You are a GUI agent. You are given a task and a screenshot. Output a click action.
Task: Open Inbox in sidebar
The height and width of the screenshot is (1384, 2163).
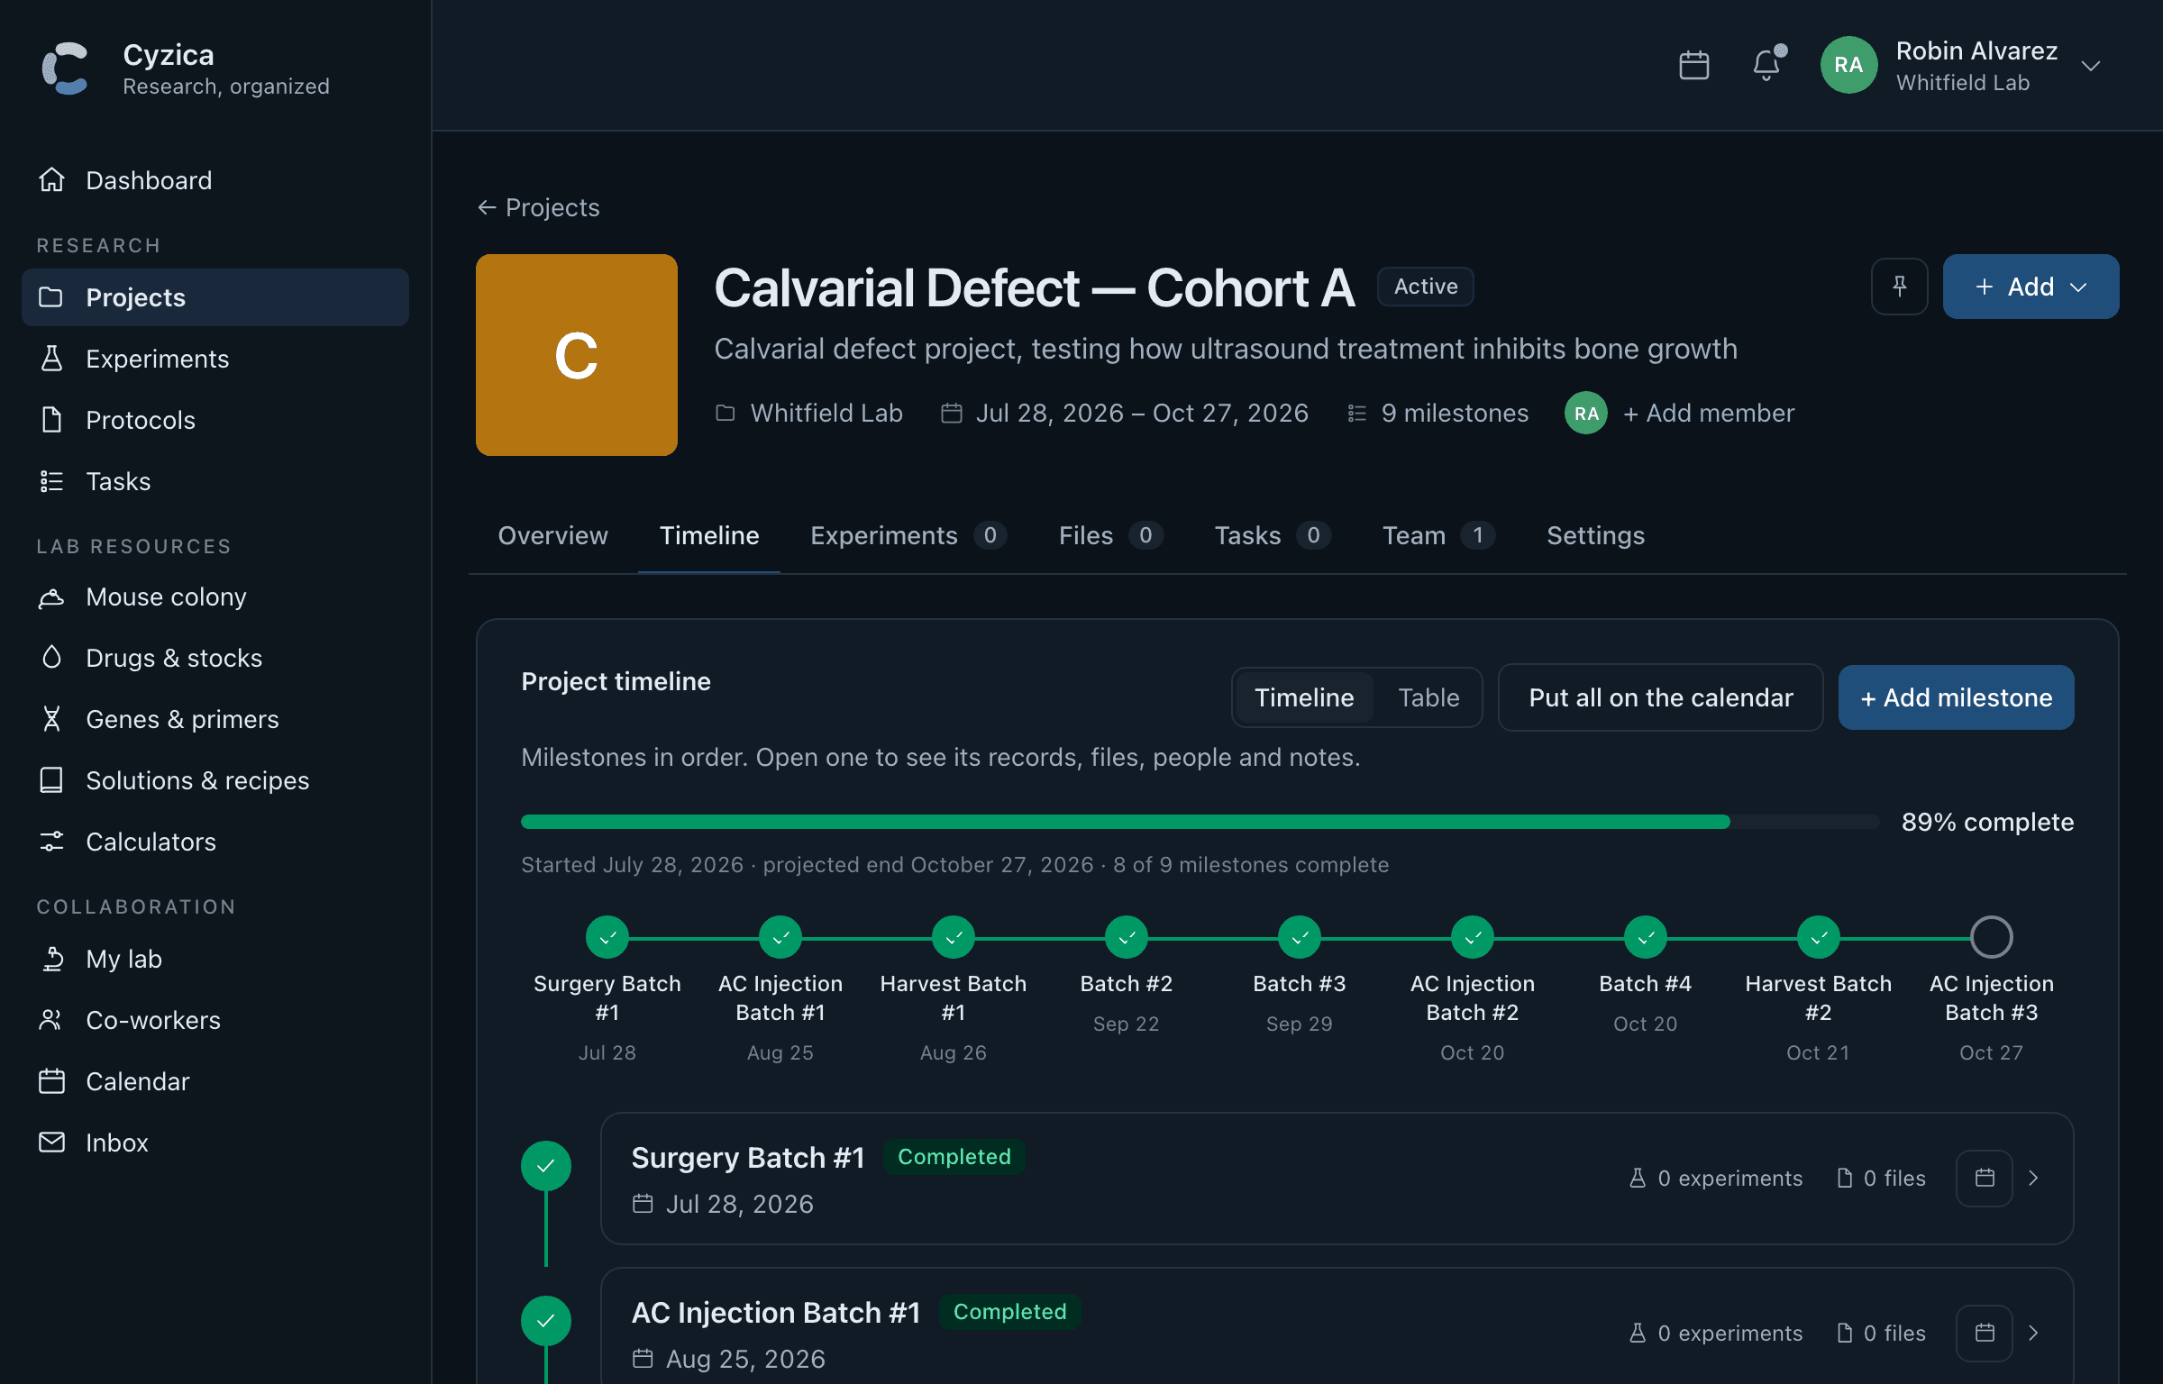[215, 1143]
